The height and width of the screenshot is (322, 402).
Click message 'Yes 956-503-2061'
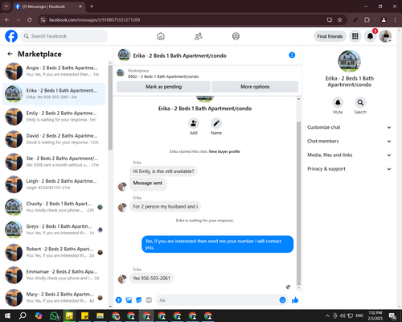(x=152, y=279)
